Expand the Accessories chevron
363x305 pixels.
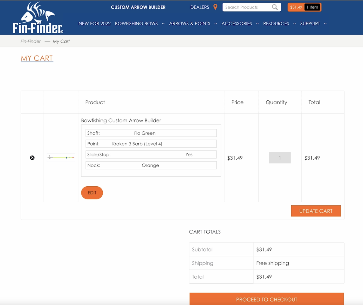click(258, 24)
